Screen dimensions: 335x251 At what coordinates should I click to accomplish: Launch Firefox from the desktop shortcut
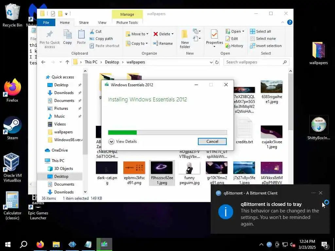click(12, 91)
